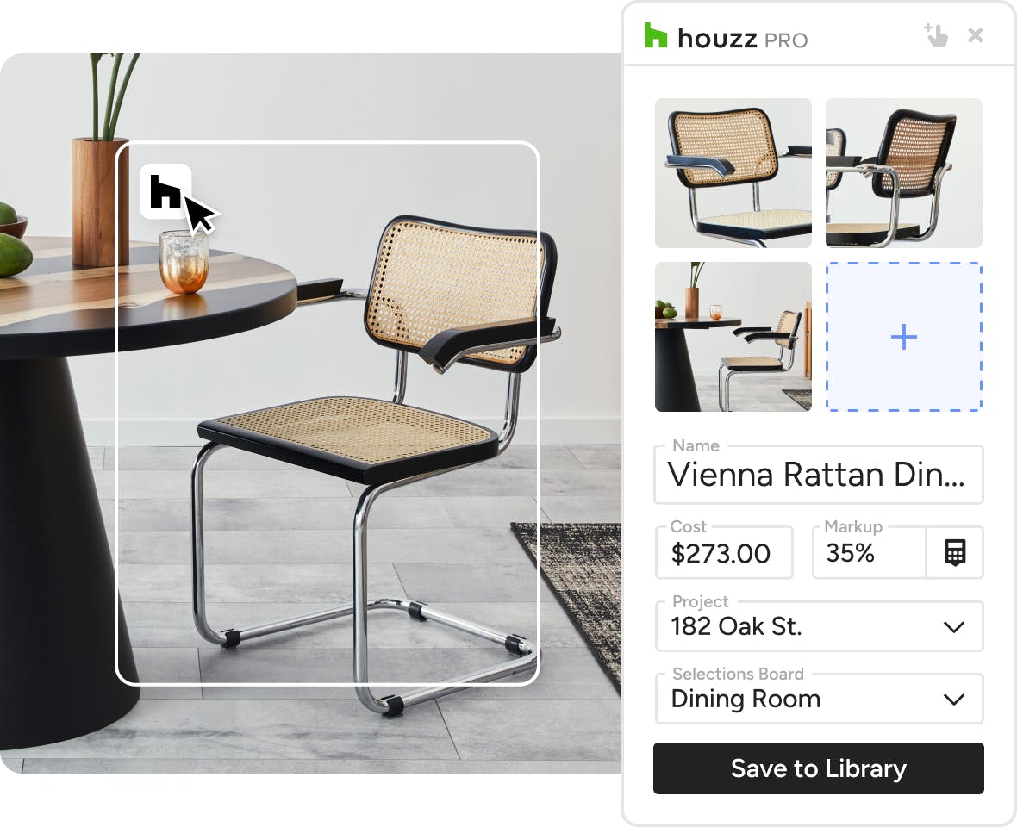Add another image with the plus tile
1017x827 pixels.
tap(903, 337)
